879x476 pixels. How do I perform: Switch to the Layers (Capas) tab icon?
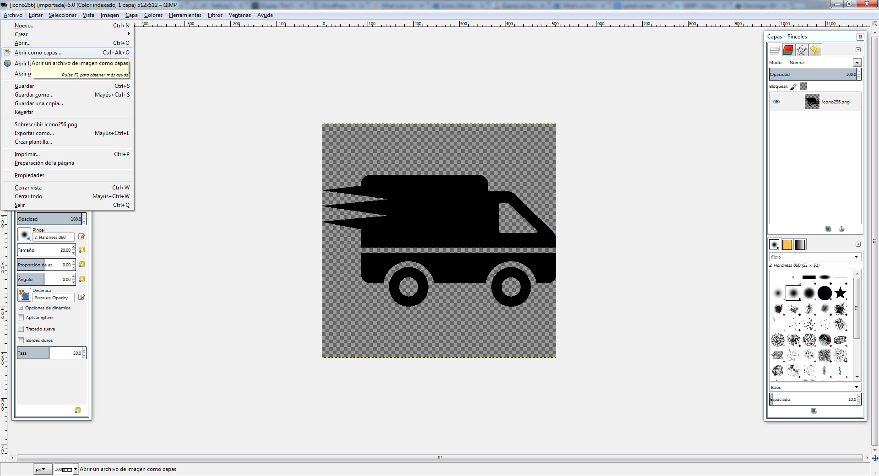(775, 50)
